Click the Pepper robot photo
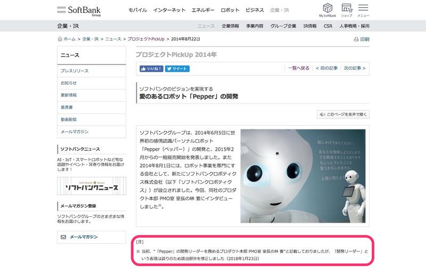426x269 pixels. click(303, 176)
